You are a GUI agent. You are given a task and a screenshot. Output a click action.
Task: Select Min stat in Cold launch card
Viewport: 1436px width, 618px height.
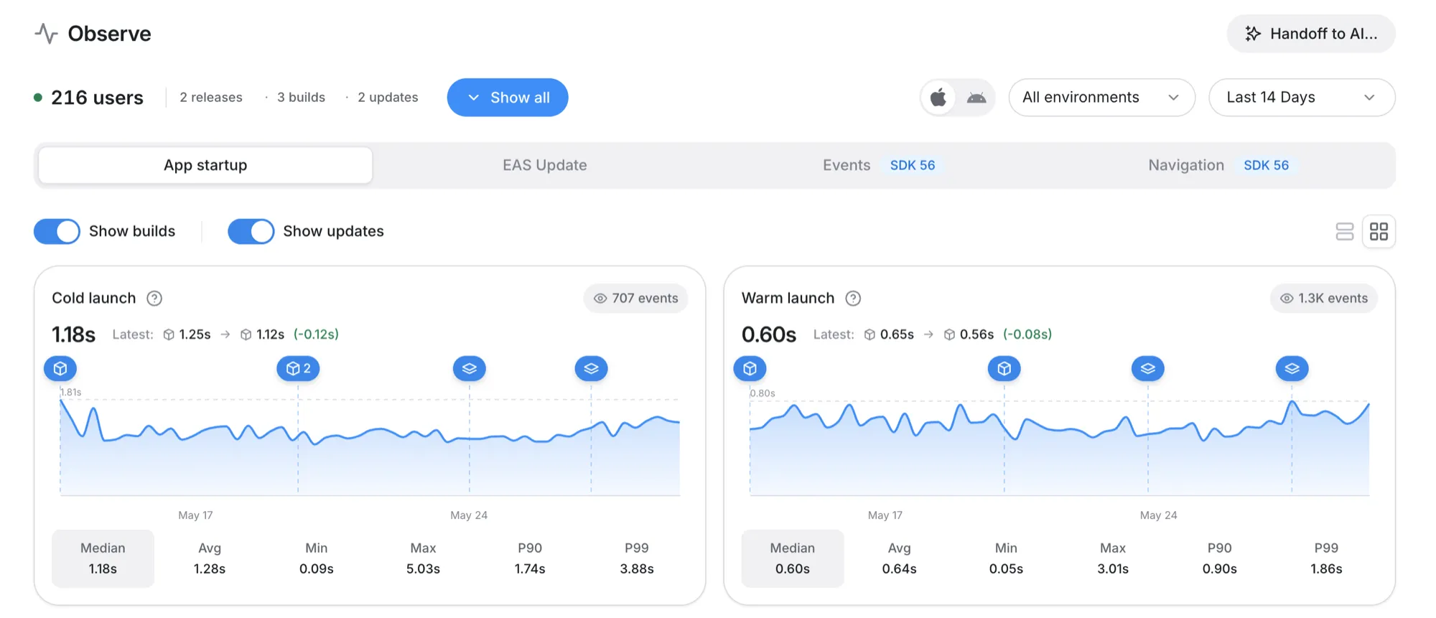point(317,558)
